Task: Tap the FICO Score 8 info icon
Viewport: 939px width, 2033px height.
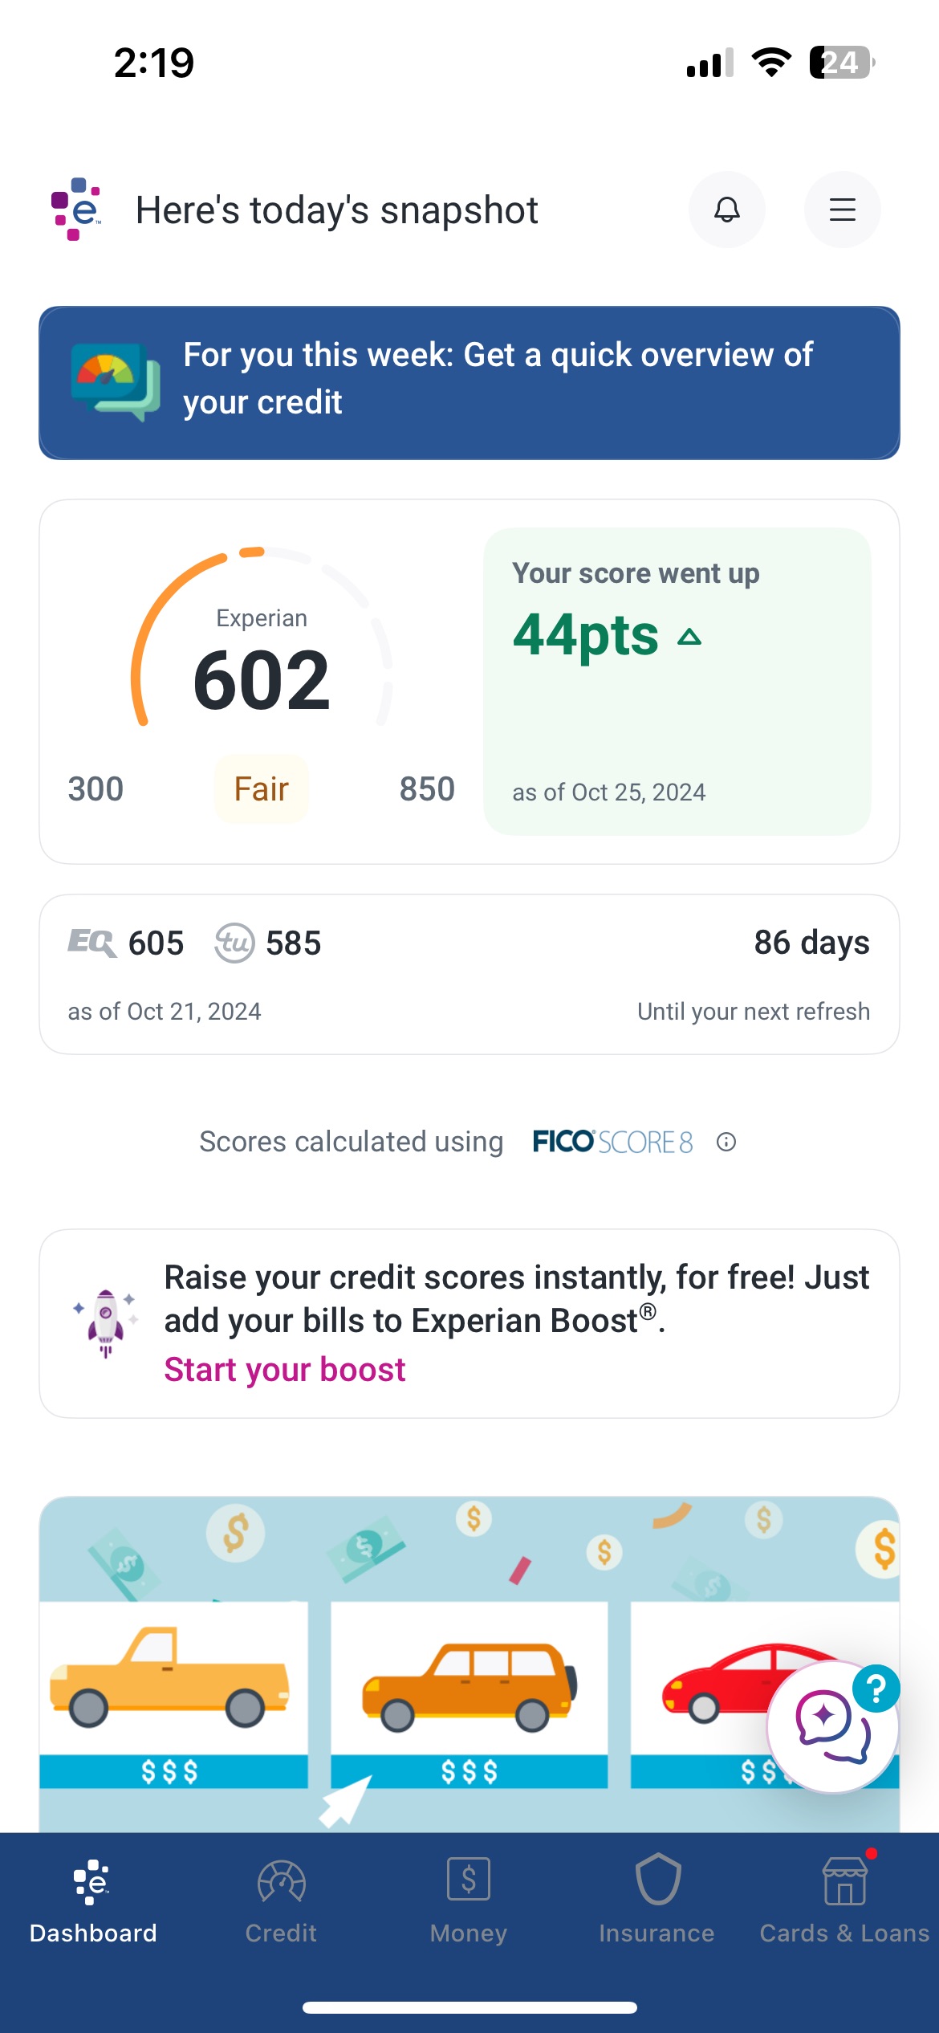Action: 726,1142
